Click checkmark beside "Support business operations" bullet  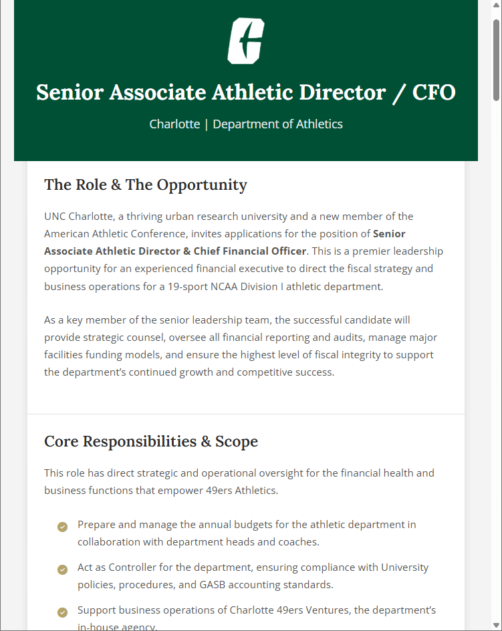click(62, 612)
